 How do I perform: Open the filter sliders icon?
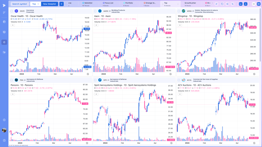(x=216, y=4)
